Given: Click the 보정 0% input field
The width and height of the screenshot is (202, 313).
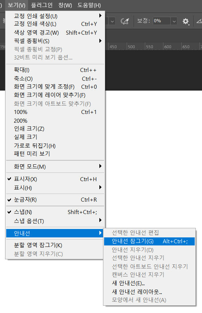Looking at the screenshot, I should (x=162, y=21).
